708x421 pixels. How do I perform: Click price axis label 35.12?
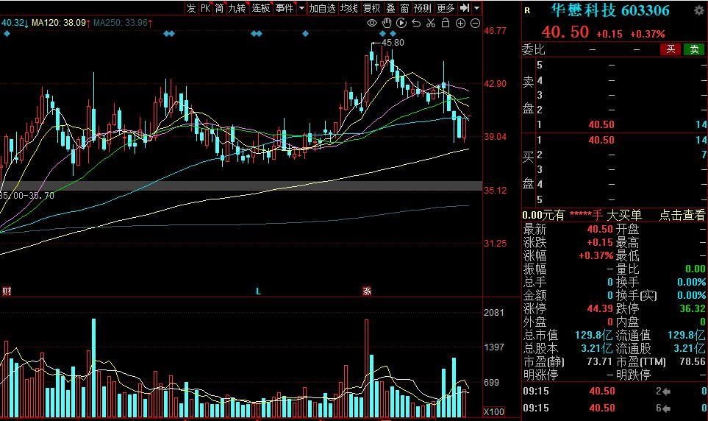[495, 191]
